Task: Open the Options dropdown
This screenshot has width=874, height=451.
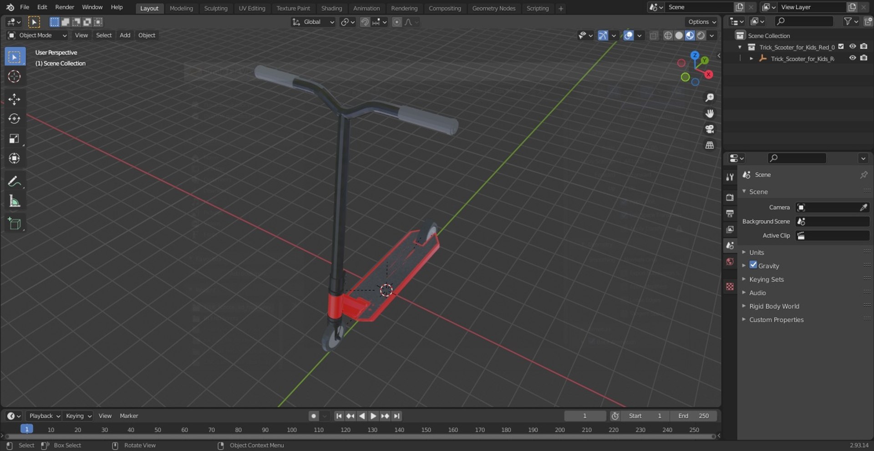Action: tap(701, 22)
